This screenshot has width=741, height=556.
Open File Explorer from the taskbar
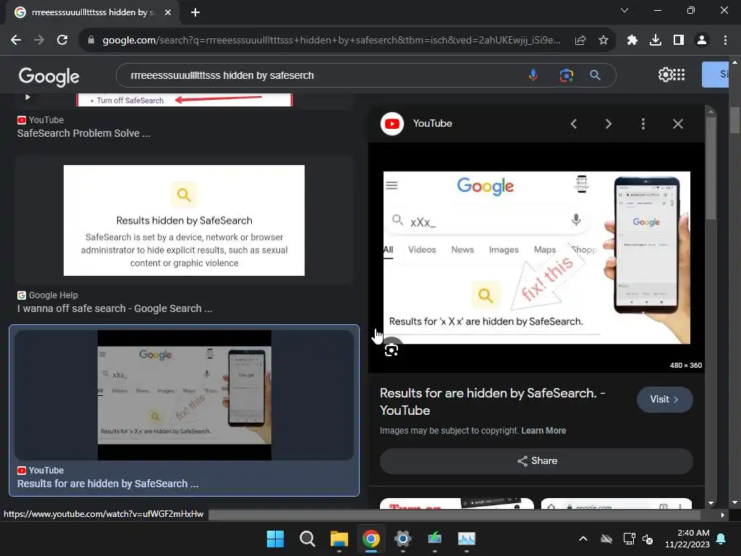pos(339,539)
